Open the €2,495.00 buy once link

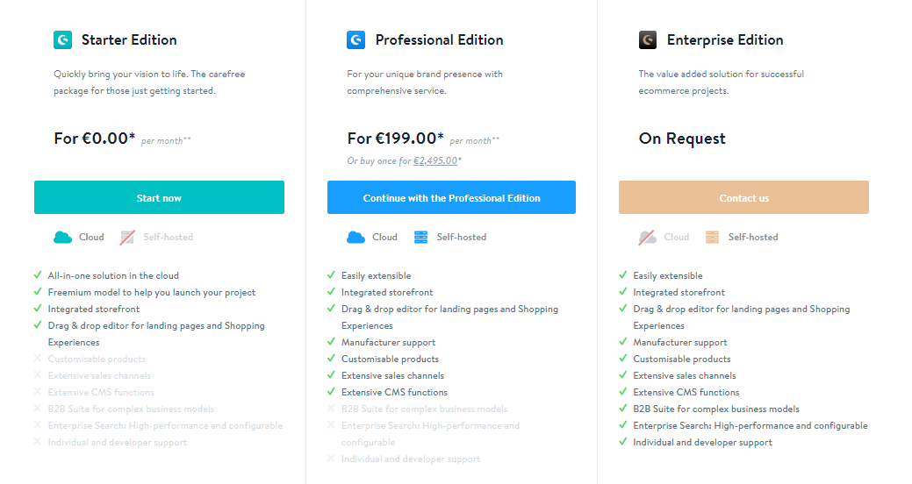(x=435, y=160)
